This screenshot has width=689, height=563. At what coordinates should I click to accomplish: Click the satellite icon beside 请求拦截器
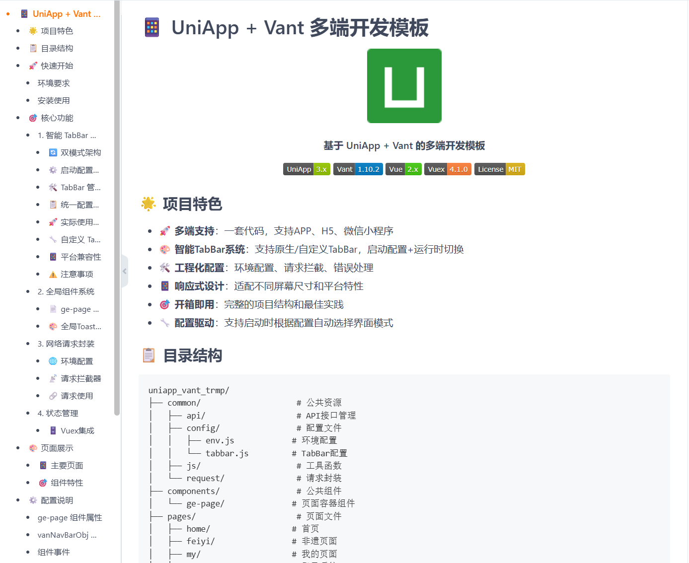point(53,378)
